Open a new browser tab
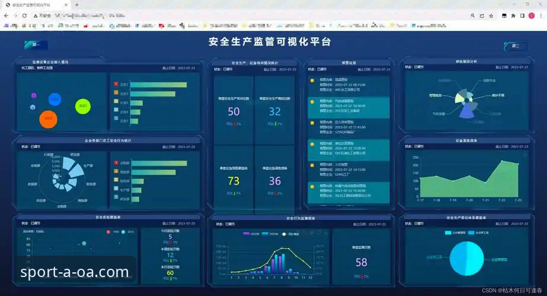The width and height of the screenshot is (547, 296). [x=77, y=5]
